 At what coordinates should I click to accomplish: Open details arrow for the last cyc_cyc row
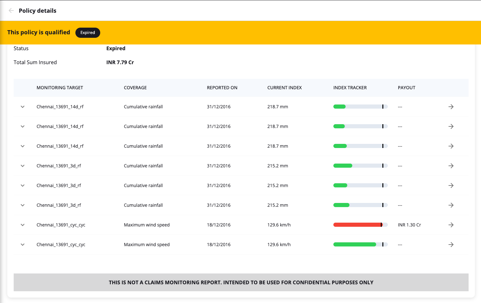point(451,245)
